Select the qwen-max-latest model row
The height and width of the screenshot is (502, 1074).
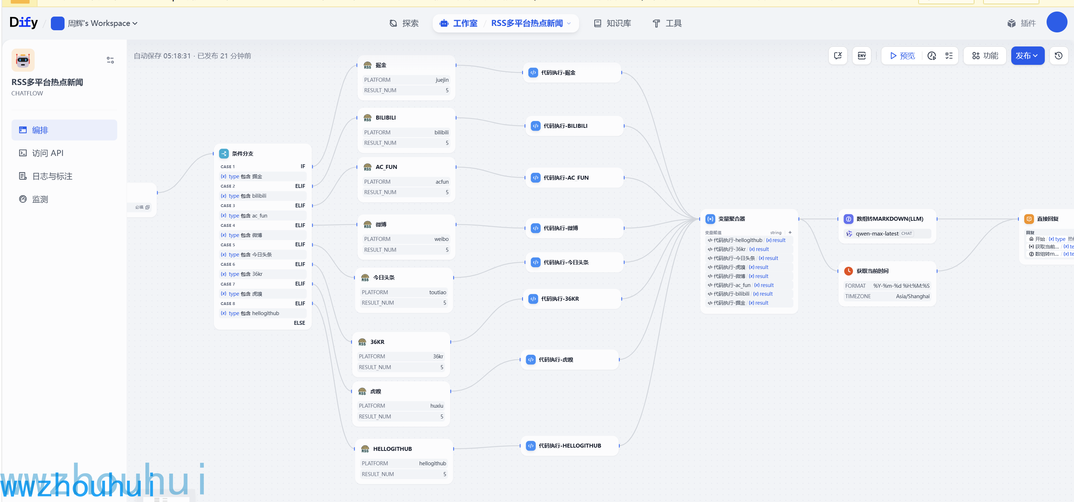pyautogui.click(x=887, y=234)
